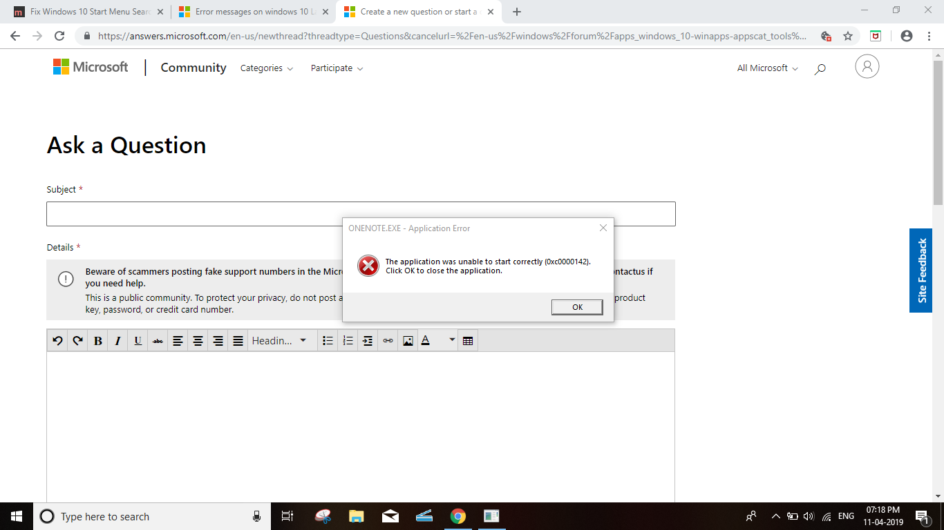The image size is (944, 530).
Task: Open Task View from the taskbar
Action: tap(287, 516)
